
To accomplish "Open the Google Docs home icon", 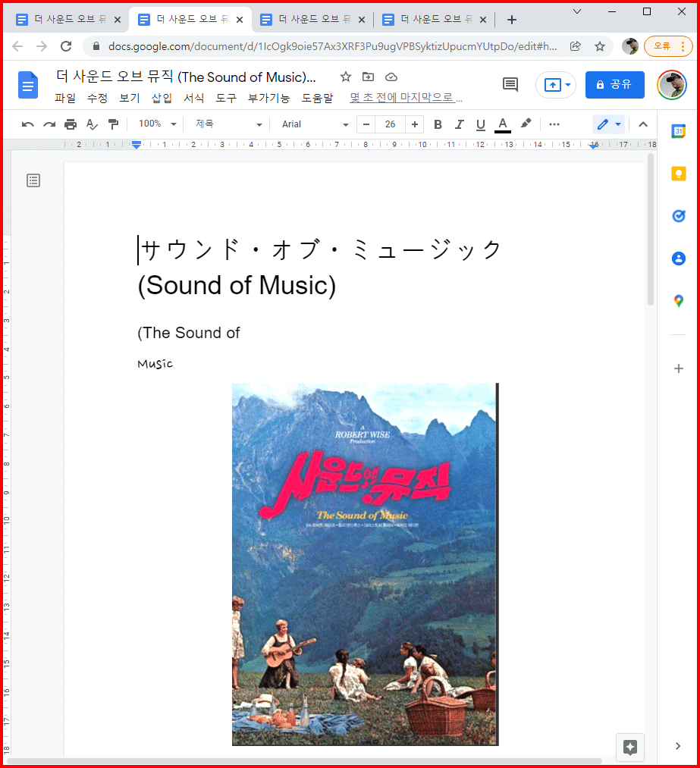I will [x=28, y=85].
